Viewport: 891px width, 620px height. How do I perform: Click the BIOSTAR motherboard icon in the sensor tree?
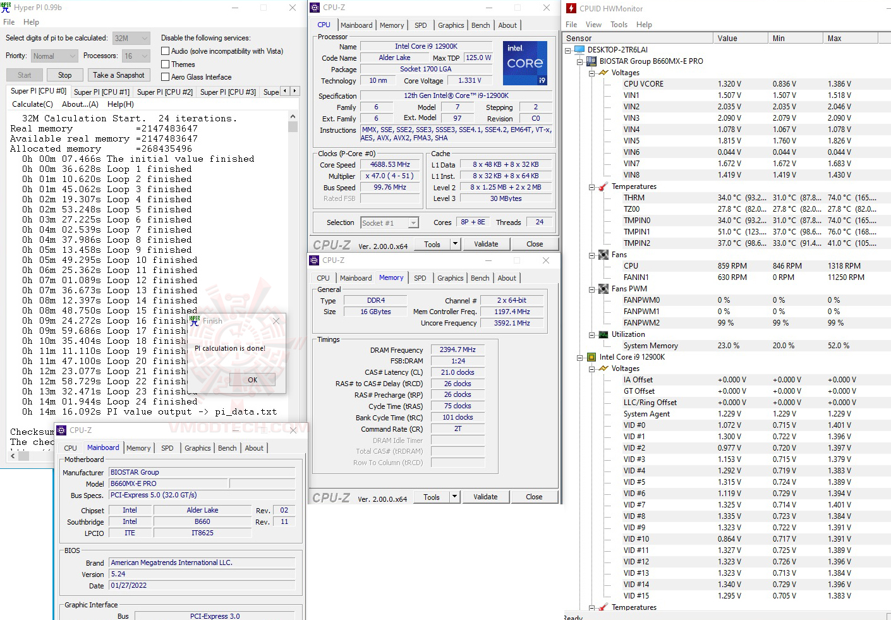tap(591, 61)
